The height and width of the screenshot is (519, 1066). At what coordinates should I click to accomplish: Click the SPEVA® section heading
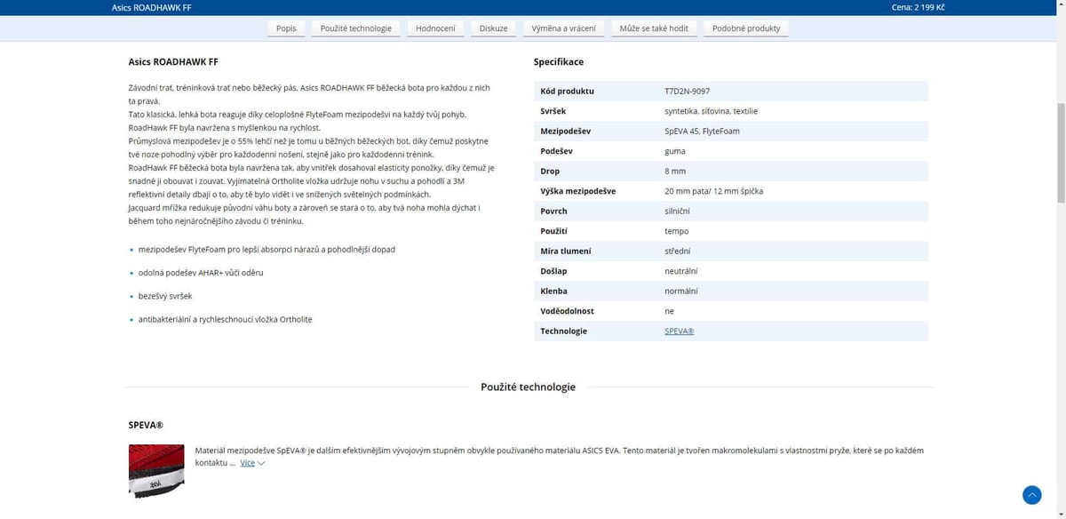(146, 426)
